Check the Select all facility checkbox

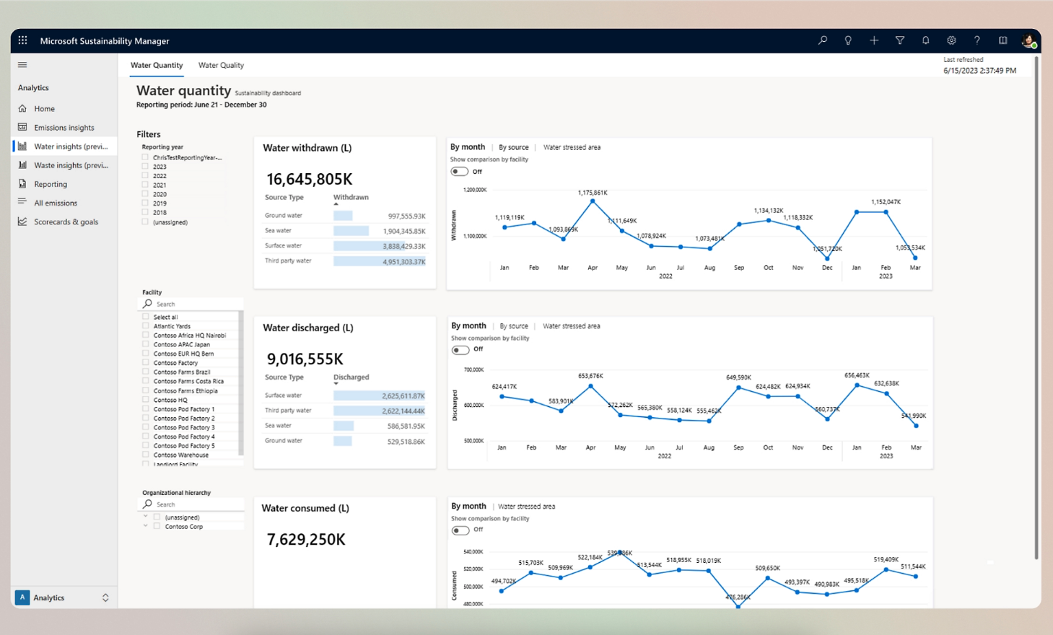pyautogui.click(x=146, y=317)
